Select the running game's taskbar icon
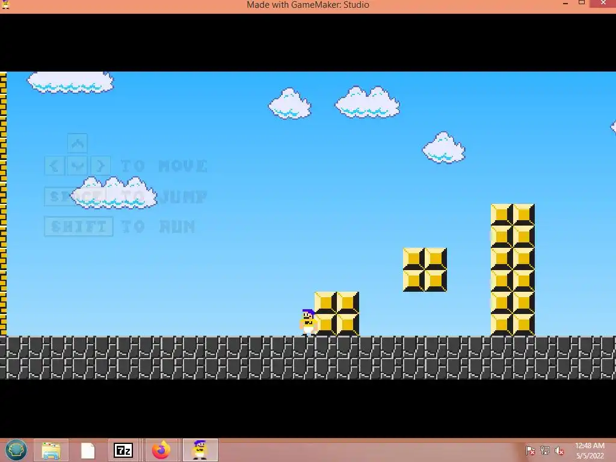 [x=200, y=450]
